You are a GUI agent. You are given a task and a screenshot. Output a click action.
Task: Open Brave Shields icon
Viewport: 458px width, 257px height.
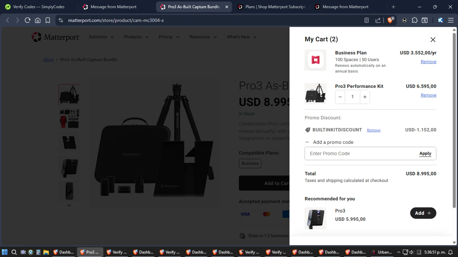pyautogui.click(x=390, y=20)
